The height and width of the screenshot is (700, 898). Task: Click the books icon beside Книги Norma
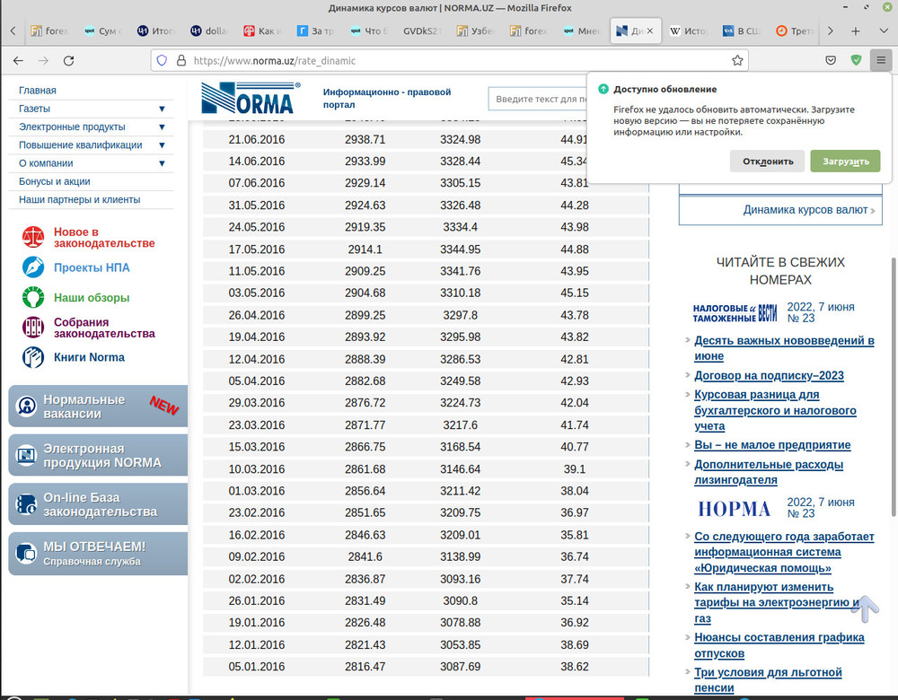coord(33,357)
